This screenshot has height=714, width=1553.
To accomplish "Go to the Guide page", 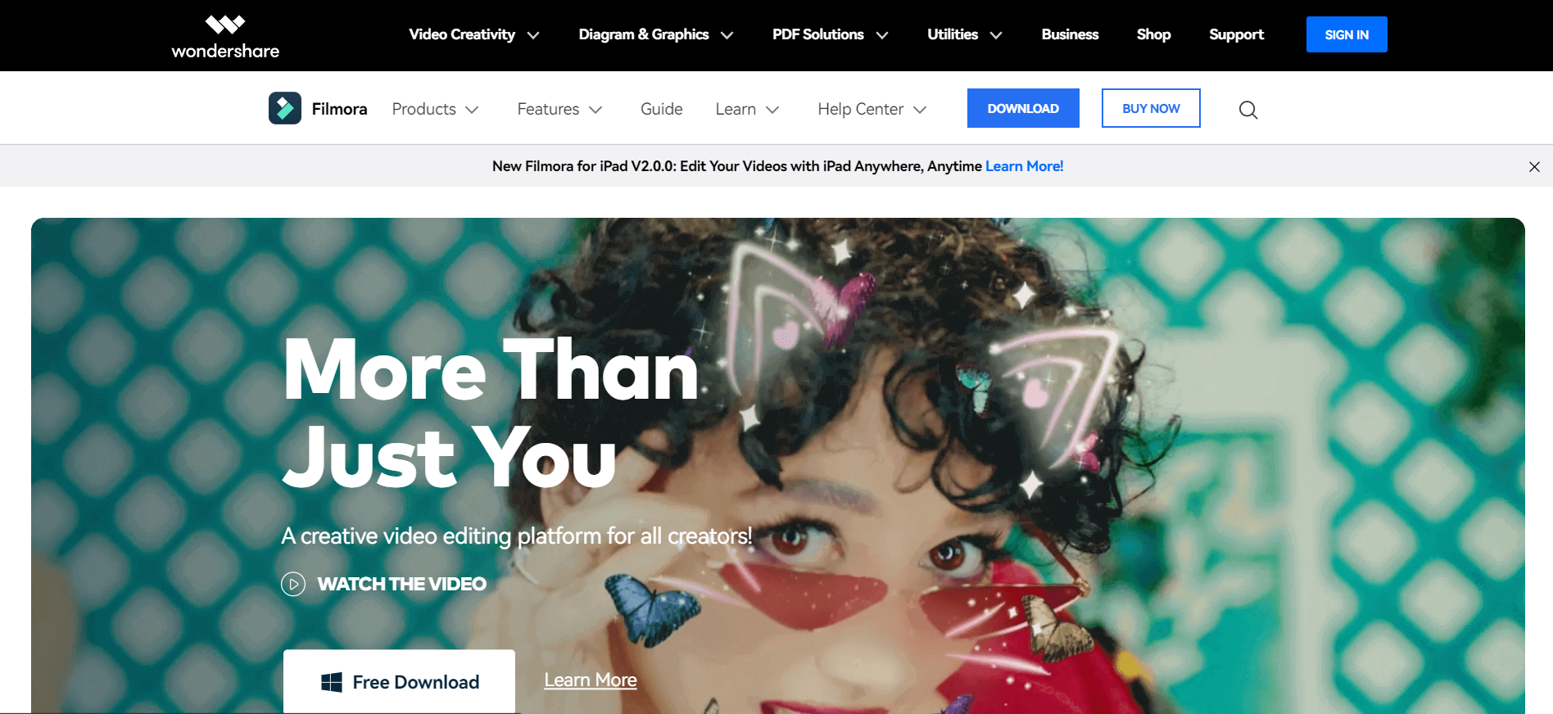I will tap(662, 109).
